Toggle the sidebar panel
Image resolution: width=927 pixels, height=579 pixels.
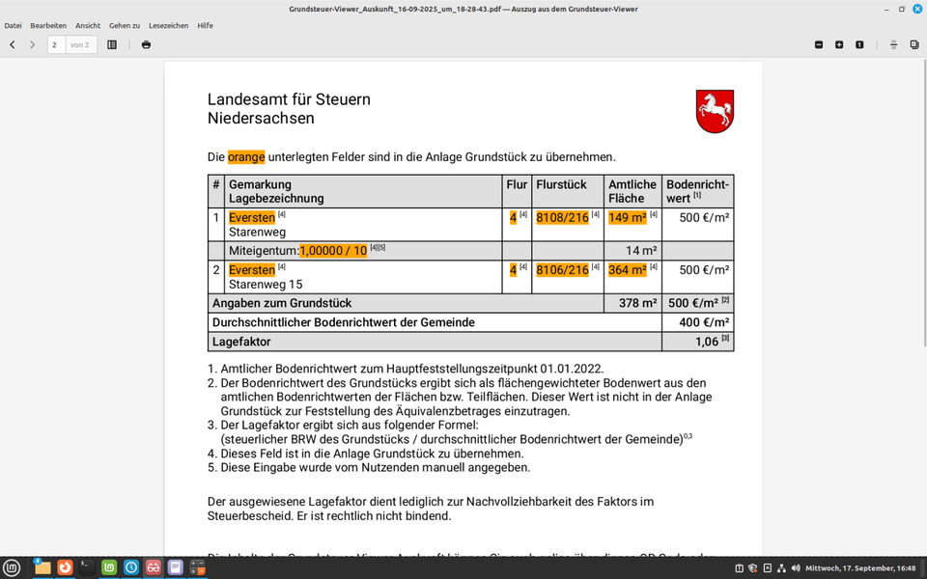click(x=112, y=44)
